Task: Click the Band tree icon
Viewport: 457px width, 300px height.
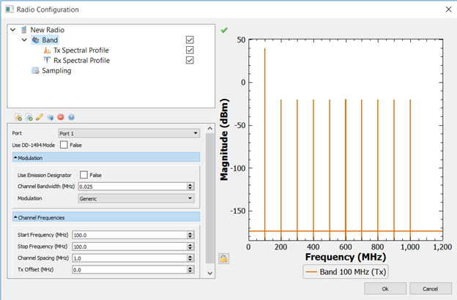Action: click(x=36, y=40)
